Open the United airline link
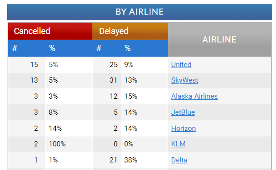This screenshot has height=170, width=276. pos(181,65)
